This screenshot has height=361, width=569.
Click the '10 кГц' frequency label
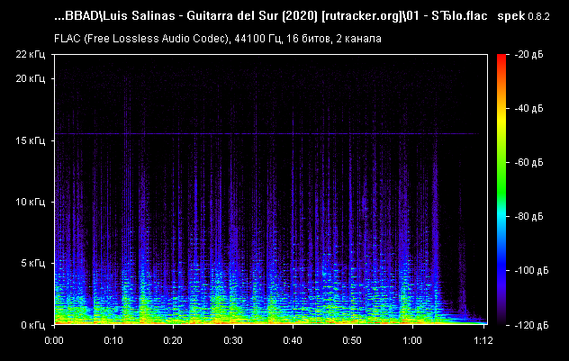click(x=31, y=202)
